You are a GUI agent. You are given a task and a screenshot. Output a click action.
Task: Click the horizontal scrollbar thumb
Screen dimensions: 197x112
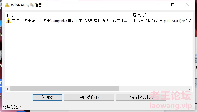tap(65, 89)
